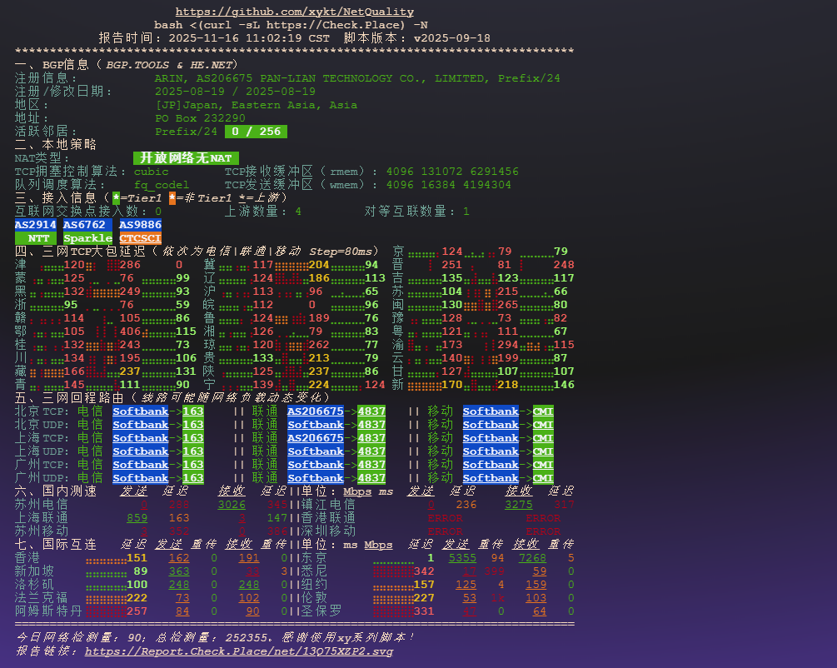Click Softbank in the 广州 UDP 电信 route
Image resolution: width=837 pixels, height=668 pixels.
[140, 478]
